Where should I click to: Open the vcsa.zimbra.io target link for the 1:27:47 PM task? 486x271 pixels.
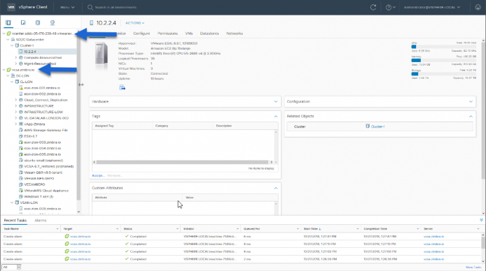81,236
